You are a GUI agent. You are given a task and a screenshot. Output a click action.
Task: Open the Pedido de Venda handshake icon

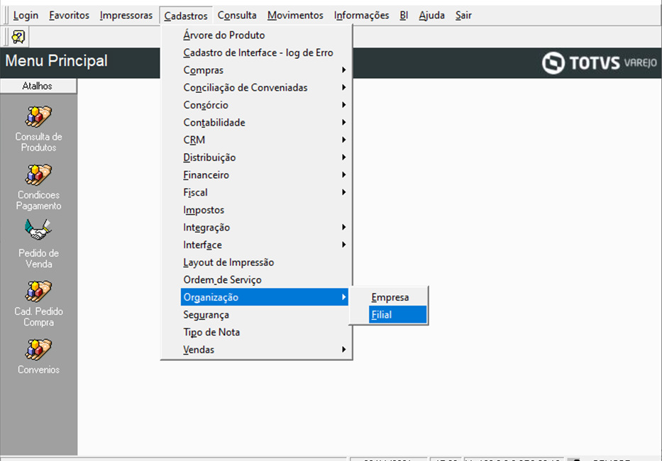[x=38, y=230]
